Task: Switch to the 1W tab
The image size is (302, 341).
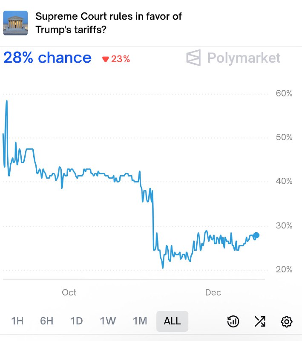Action: pyautogui.click(x=108, y=322)
